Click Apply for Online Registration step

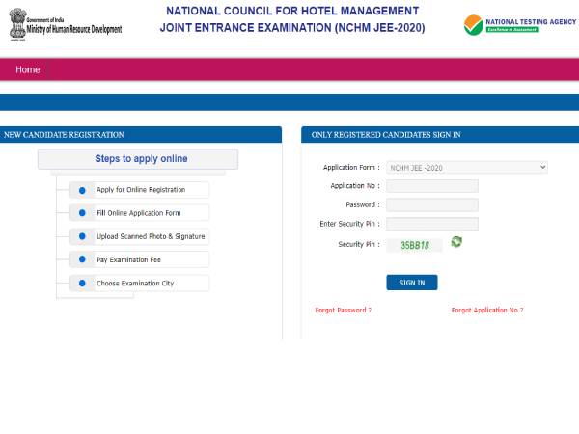[141, 190]
